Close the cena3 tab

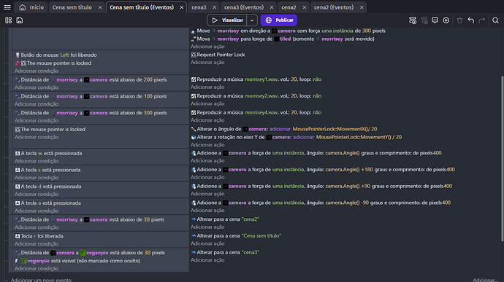click(x=215, y=7)
